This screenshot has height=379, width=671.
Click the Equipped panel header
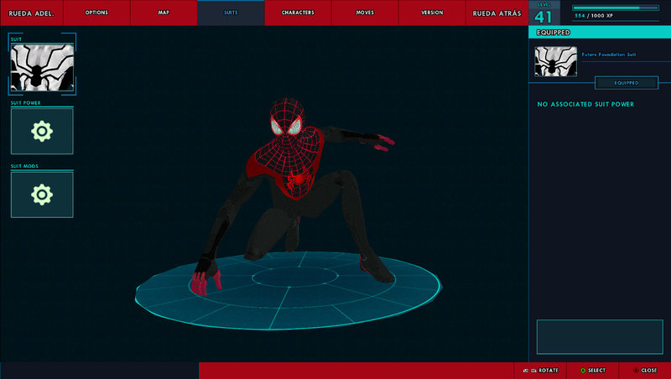[600, 33]
